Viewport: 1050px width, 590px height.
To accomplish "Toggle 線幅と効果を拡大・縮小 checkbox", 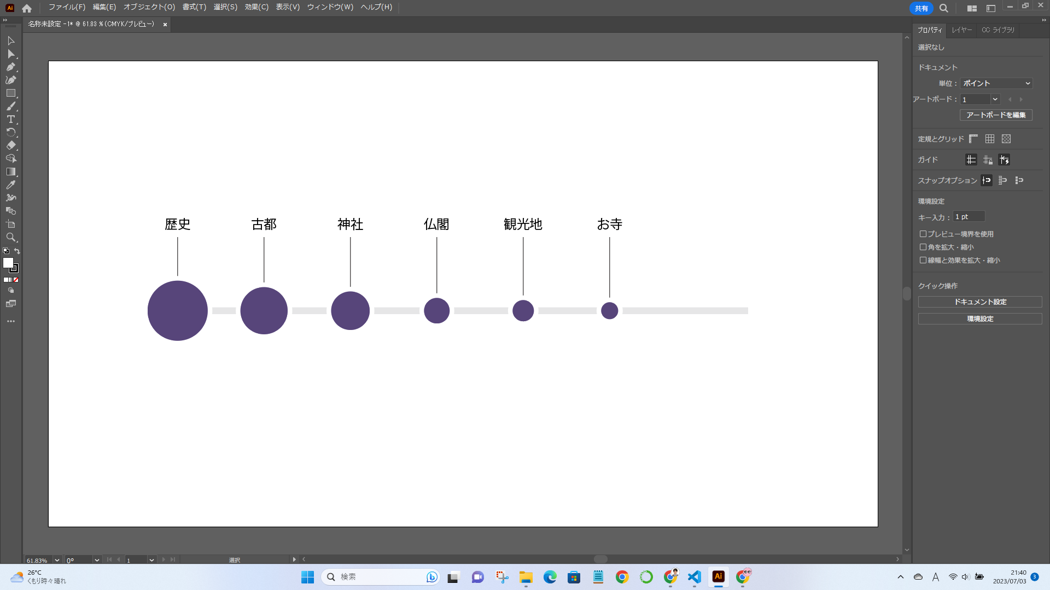I will [x=923, y=260].
